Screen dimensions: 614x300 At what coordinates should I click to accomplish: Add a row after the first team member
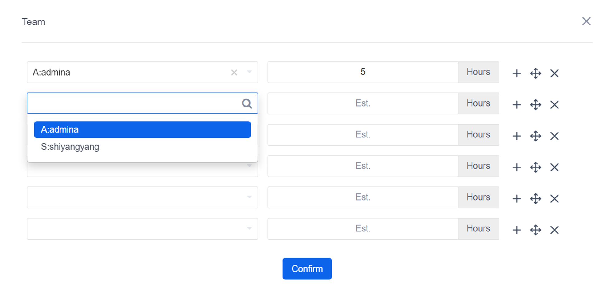[x=517, y=73]
